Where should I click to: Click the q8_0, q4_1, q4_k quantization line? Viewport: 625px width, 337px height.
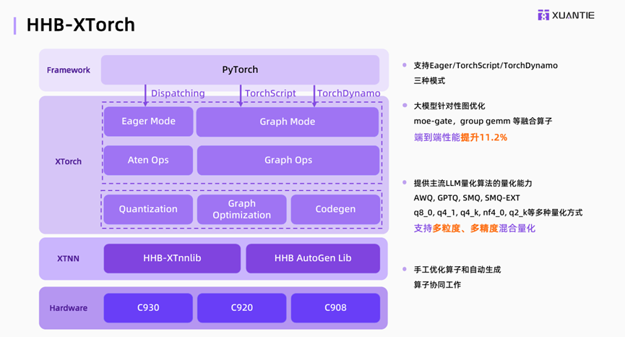pos(498,213)
